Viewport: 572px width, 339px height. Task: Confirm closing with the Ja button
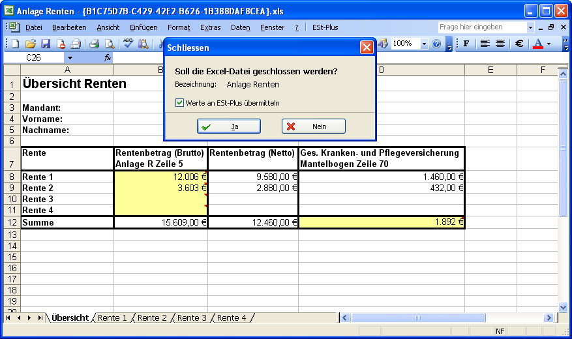(229, 126)
